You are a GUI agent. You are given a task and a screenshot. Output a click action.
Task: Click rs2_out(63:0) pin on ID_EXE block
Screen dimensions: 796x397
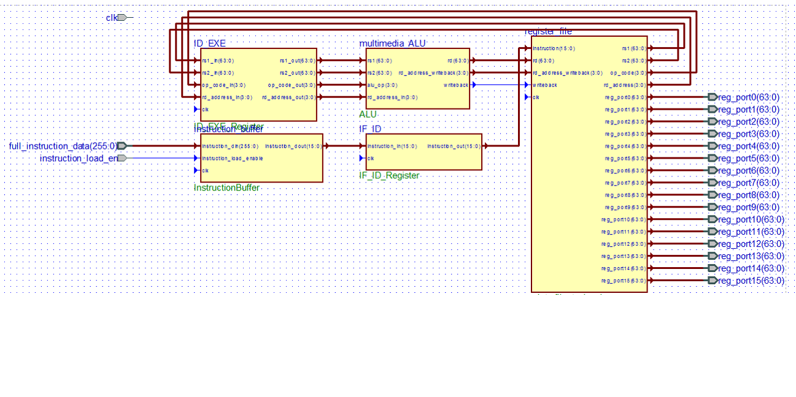297,73
